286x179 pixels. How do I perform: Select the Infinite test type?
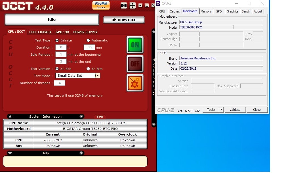(57, 40)
